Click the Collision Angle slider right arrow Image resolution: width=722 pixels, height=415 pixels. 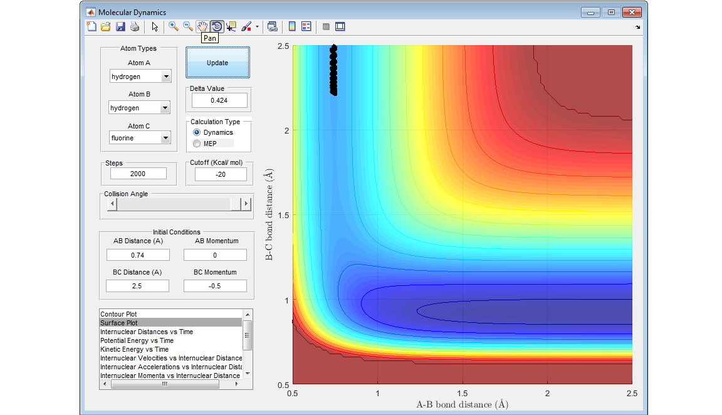click(246, 204)
